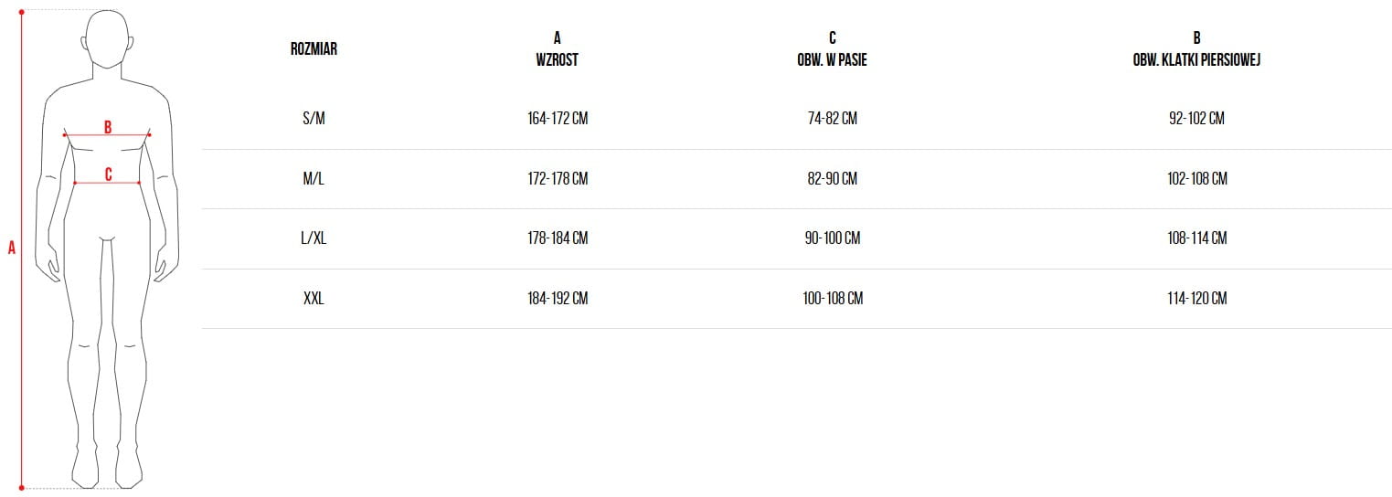This screenshot has width=1392, height=497.
Task: Select the S/M size row label
Action: click(x=313, y=119)
